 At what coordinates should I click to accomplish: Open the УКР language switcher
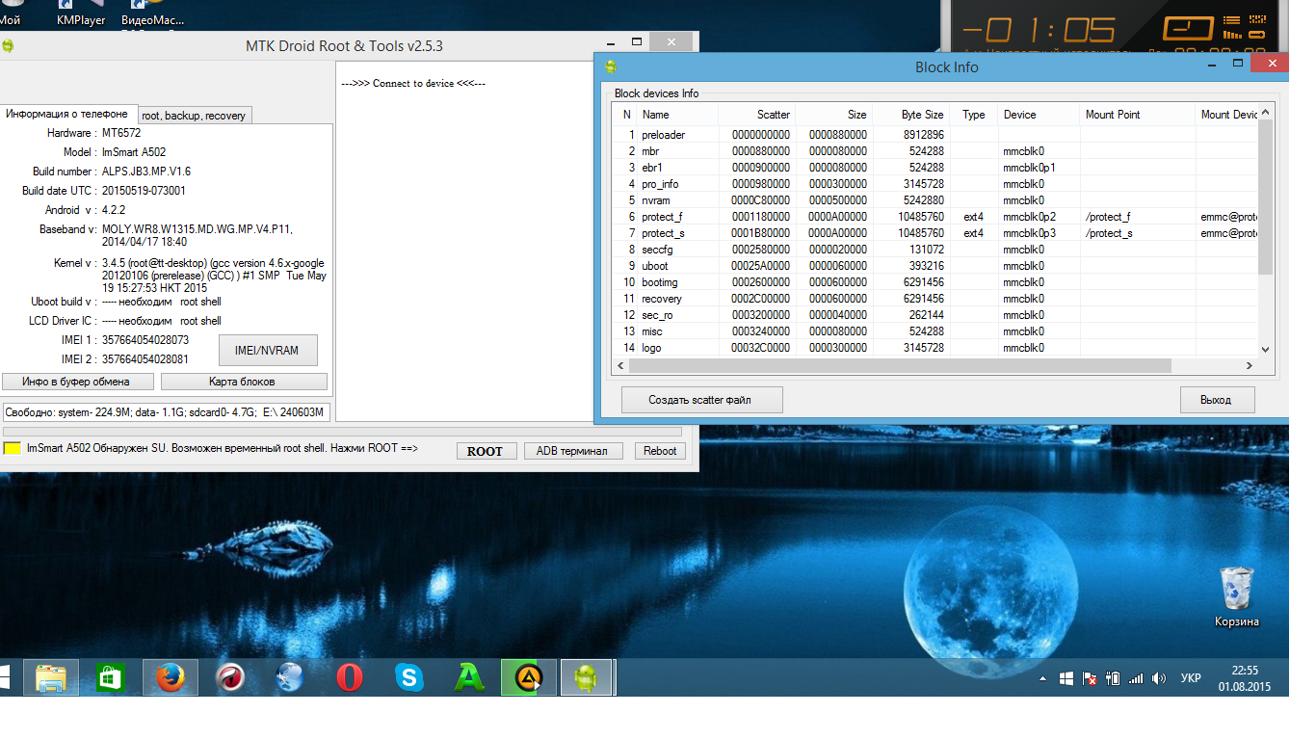pyautogui.click(x=1191, y=678)
